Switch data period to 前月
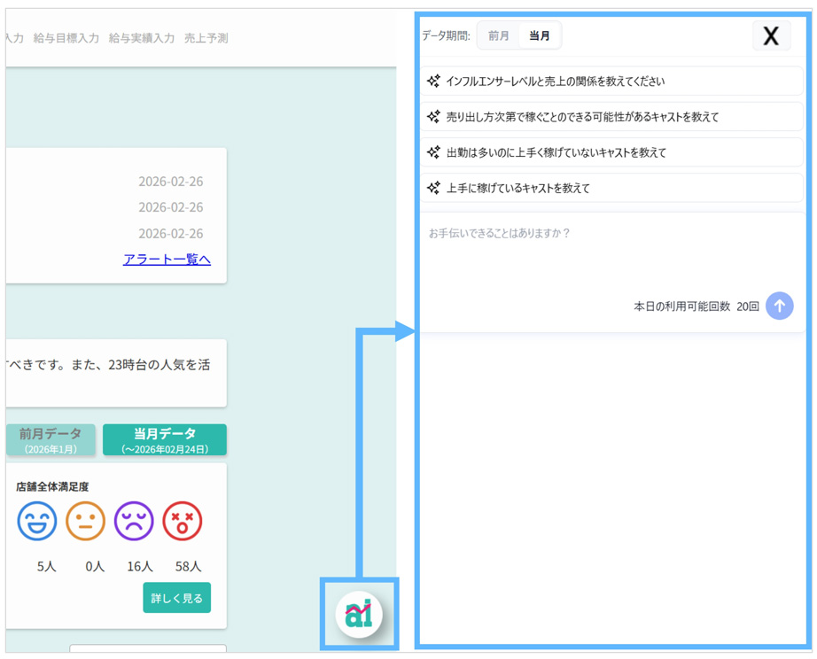Screen dimensions: 817x659 499,36
